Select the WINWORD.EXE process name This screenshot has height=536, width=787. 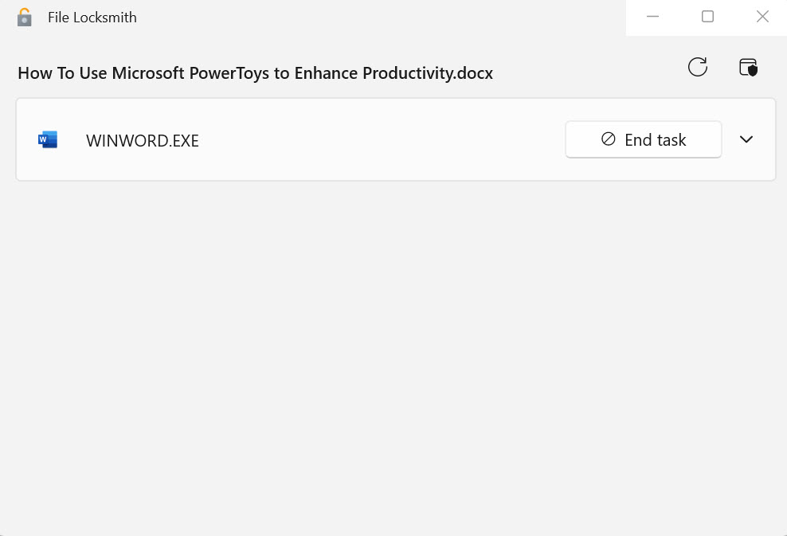pos(143,141)
